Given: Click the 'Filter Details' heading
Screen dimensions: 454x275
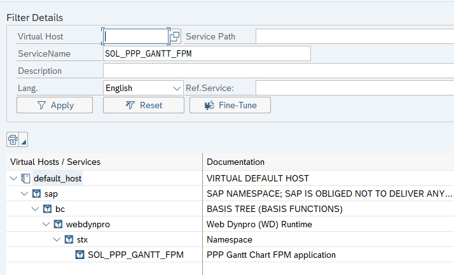Looking at the screenshot, I should (35, 18).
